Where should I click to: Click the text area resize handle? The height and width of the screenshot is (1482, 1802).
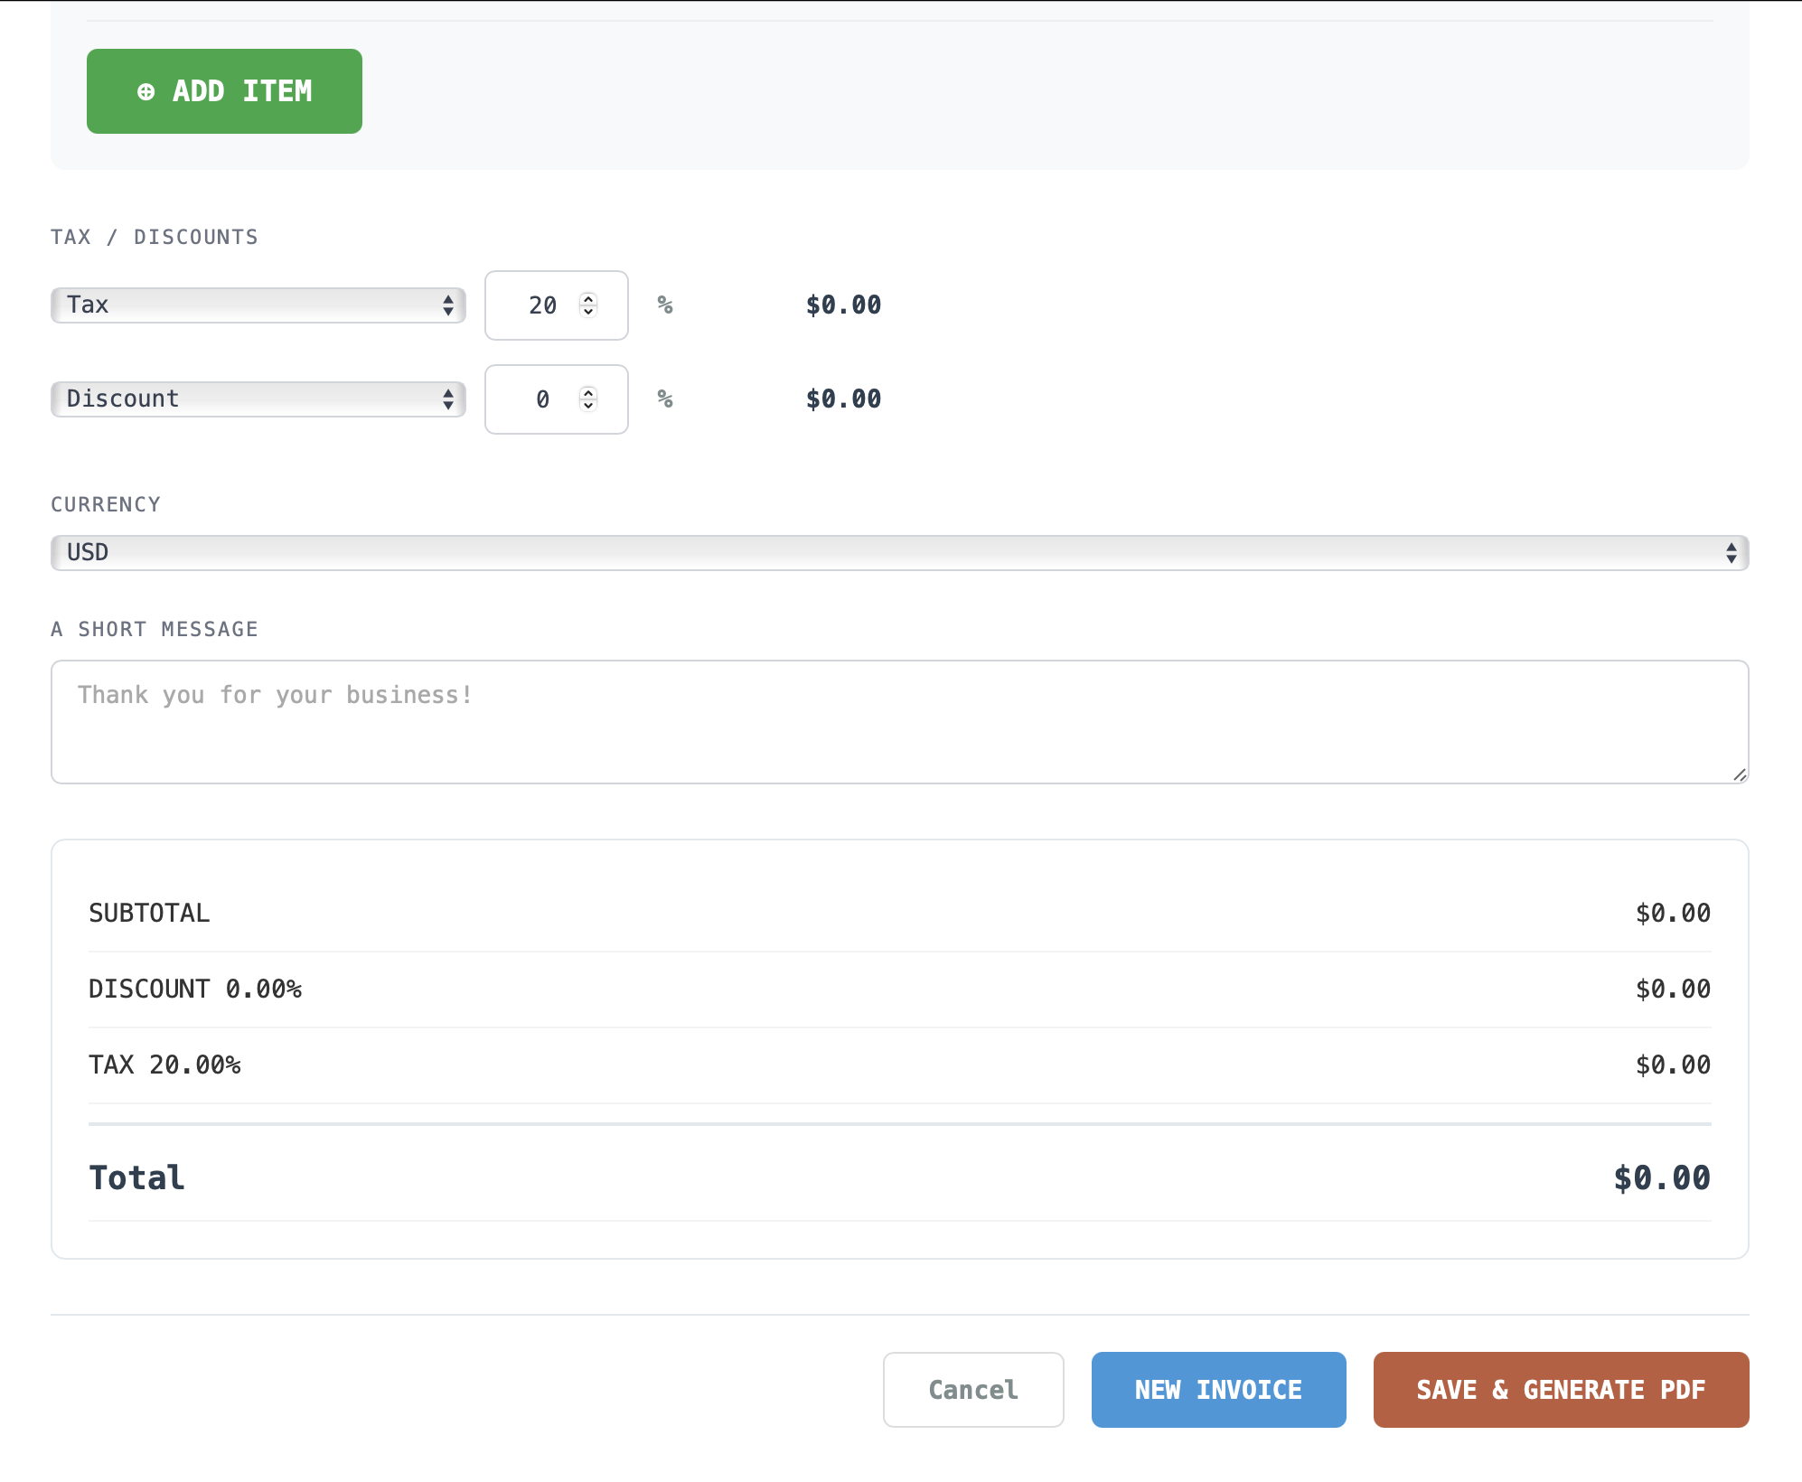[1740, 774]
